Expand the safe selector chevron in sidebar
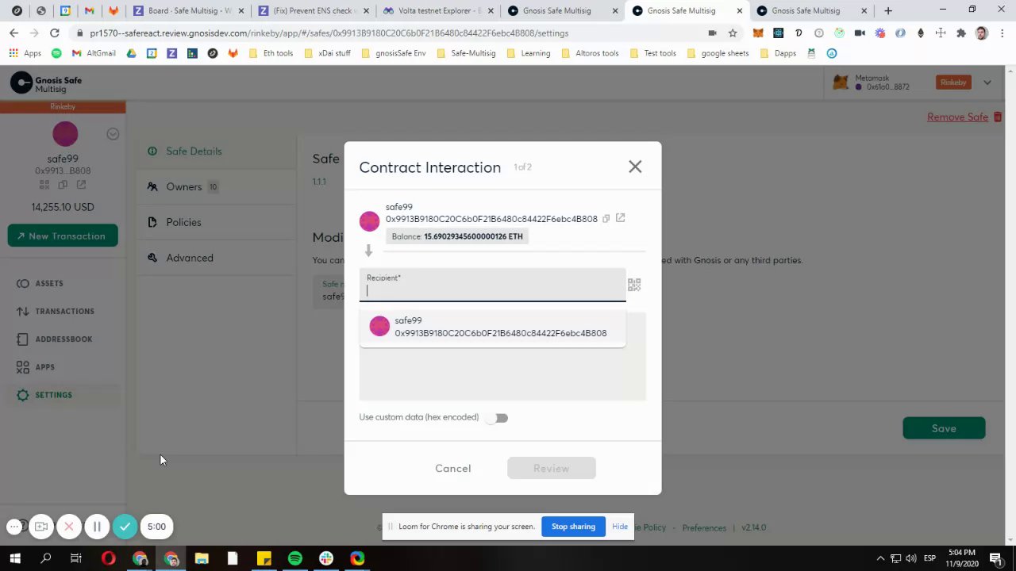1016x571 pixels. pos(113,134)
